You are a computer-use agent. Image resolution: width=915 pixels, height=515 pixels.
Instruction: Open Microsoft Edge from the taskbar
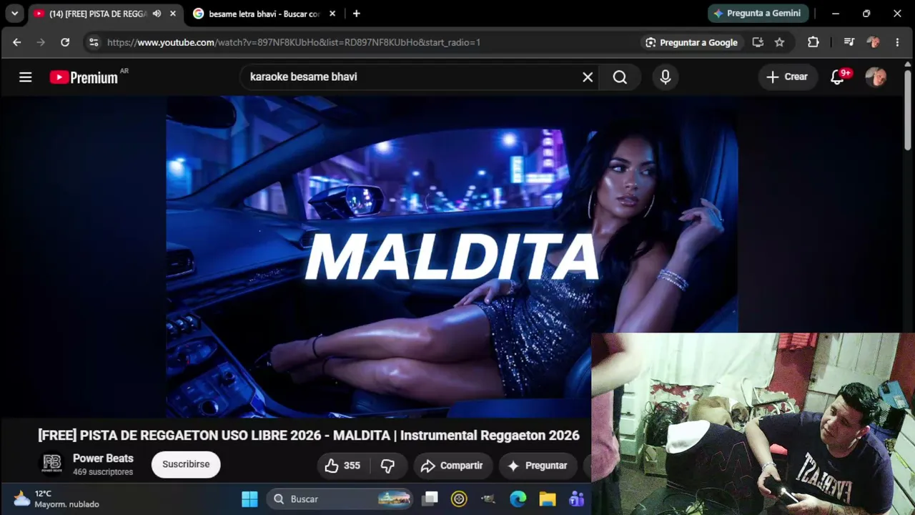point(518,499)
